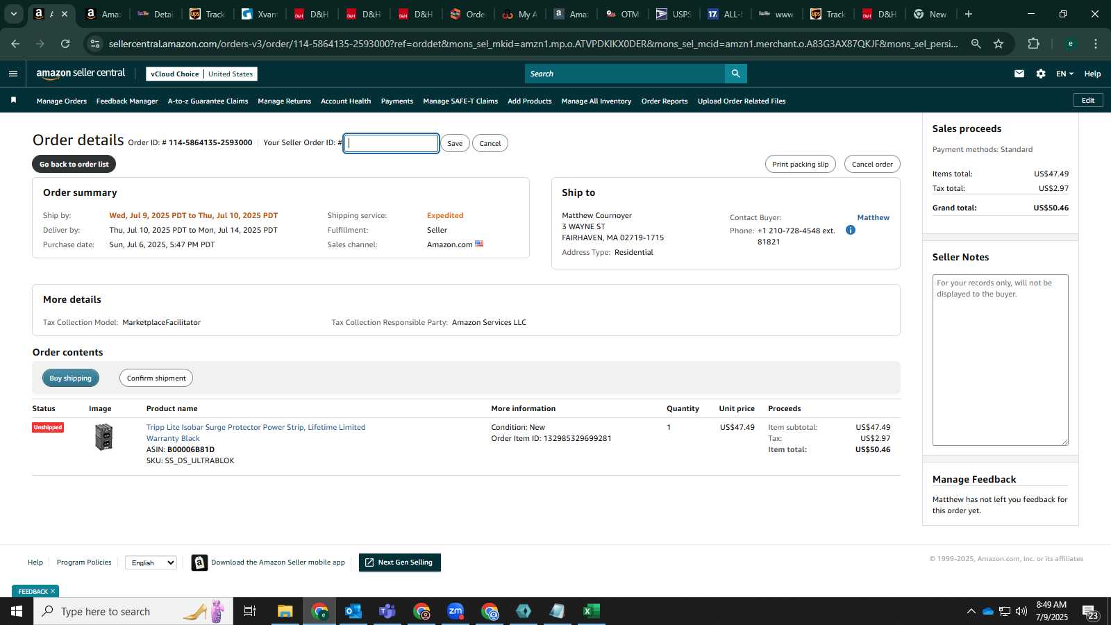The width and height of the screenshot is (1111, 625).
Task: Click the phone info icon
Action: click(x=850, y=230)
